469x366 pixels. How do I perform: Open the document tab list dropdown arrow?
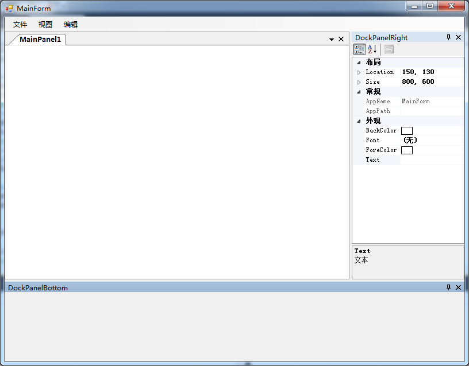tap(331, 39)
